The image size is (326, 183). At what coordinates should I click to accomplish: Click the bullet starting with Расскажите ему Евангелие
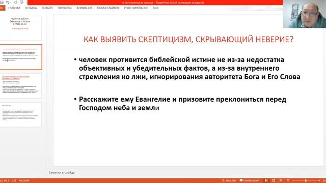tap(180, 104)
